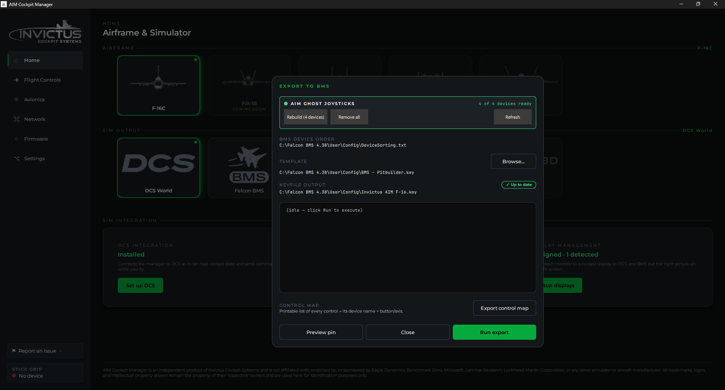Open the Flight Controls page
Viewport: 725px width, 390px height.
45,80
